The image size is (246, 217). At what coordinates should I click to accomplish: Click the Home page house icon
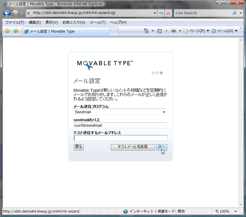(146, 31)
